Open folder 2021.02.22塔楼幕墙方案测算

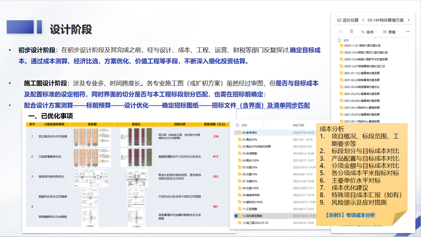click(x=360, y=80)
